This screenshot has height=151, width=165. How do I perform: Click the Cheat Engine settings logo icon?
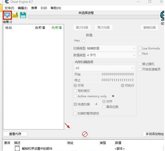click(x=162, y=16)
